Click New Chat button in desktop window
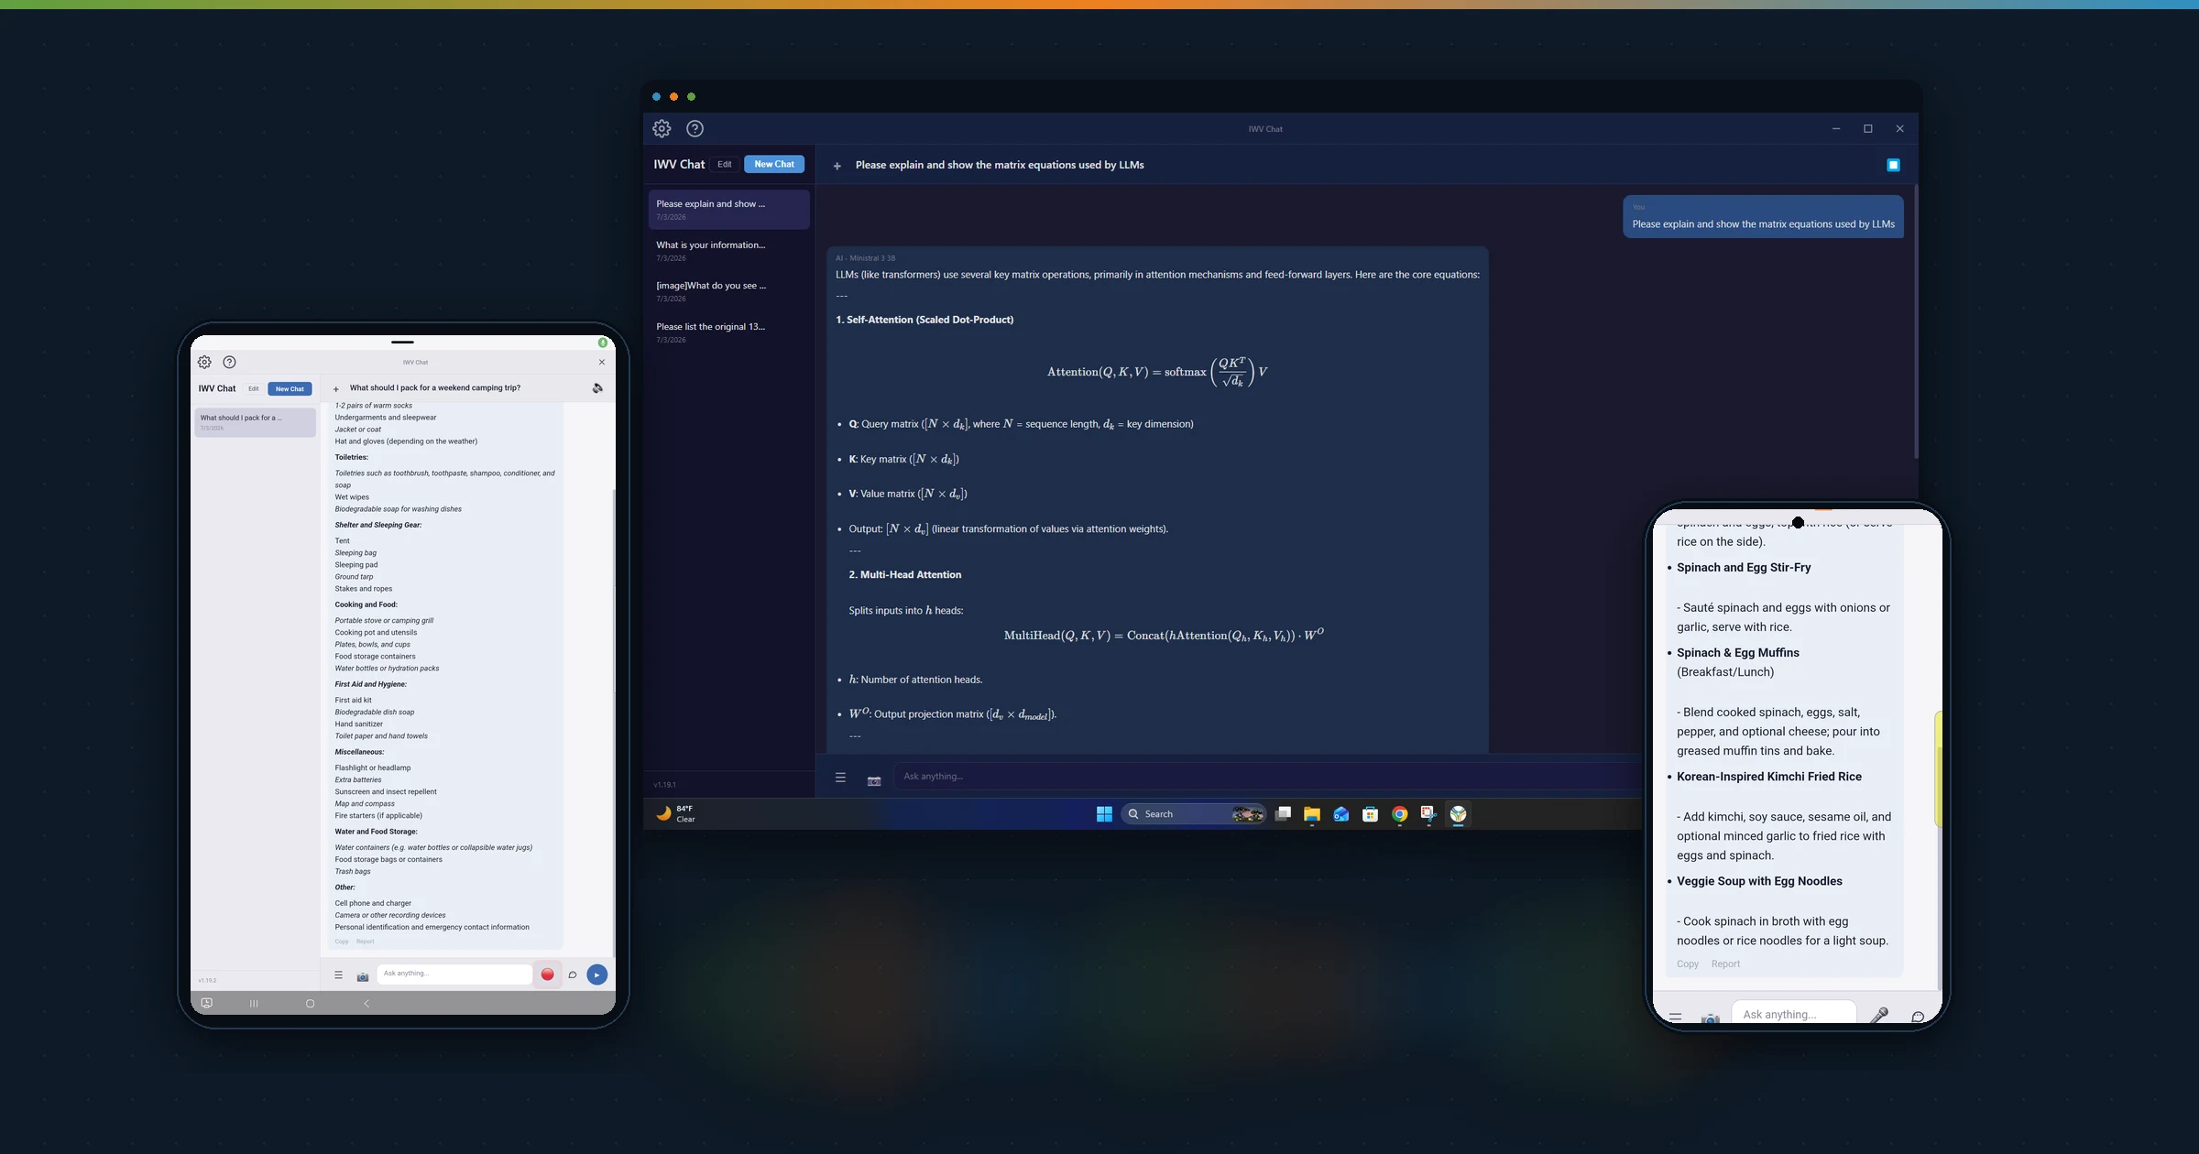Viewport: 2199px width, 1154px height. tap(774, 164)
